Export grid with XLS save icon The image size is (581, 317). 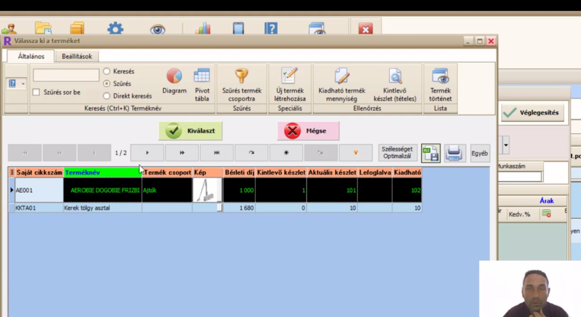tap(431, 153)
